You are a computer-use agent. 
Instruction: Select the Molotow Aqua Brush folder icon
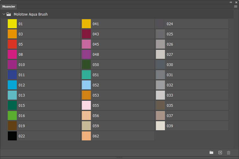[9, 14]
